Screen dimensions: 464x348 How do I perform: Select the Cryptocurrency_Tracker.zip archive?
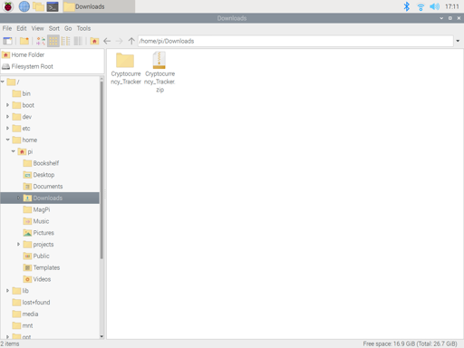coord(159,72)
